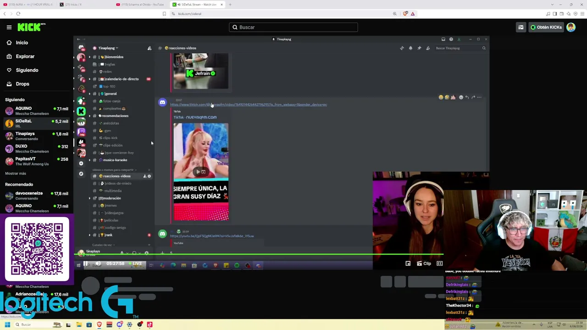Toggle Discord headphones deafen near tinaplays

134,253
